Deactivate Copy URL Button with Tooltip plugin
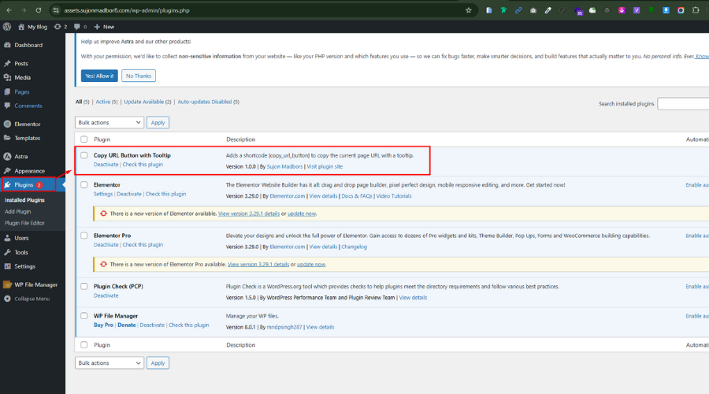The width and height of the screenshot is (709, 394). pos(106,165)
